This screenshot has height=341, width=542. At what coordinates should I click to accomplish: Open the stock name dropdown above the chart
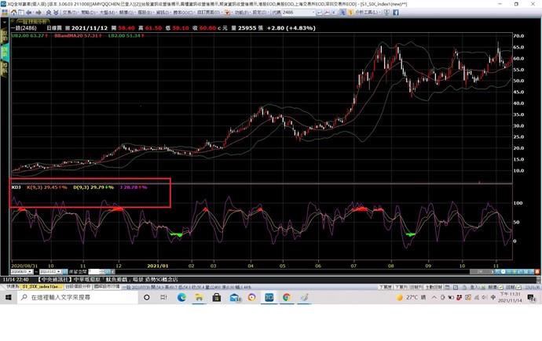click(24, 26)
